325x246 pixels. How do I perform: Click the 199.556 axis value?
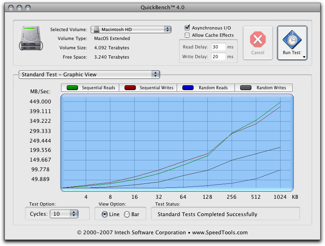tap(40, 150)
